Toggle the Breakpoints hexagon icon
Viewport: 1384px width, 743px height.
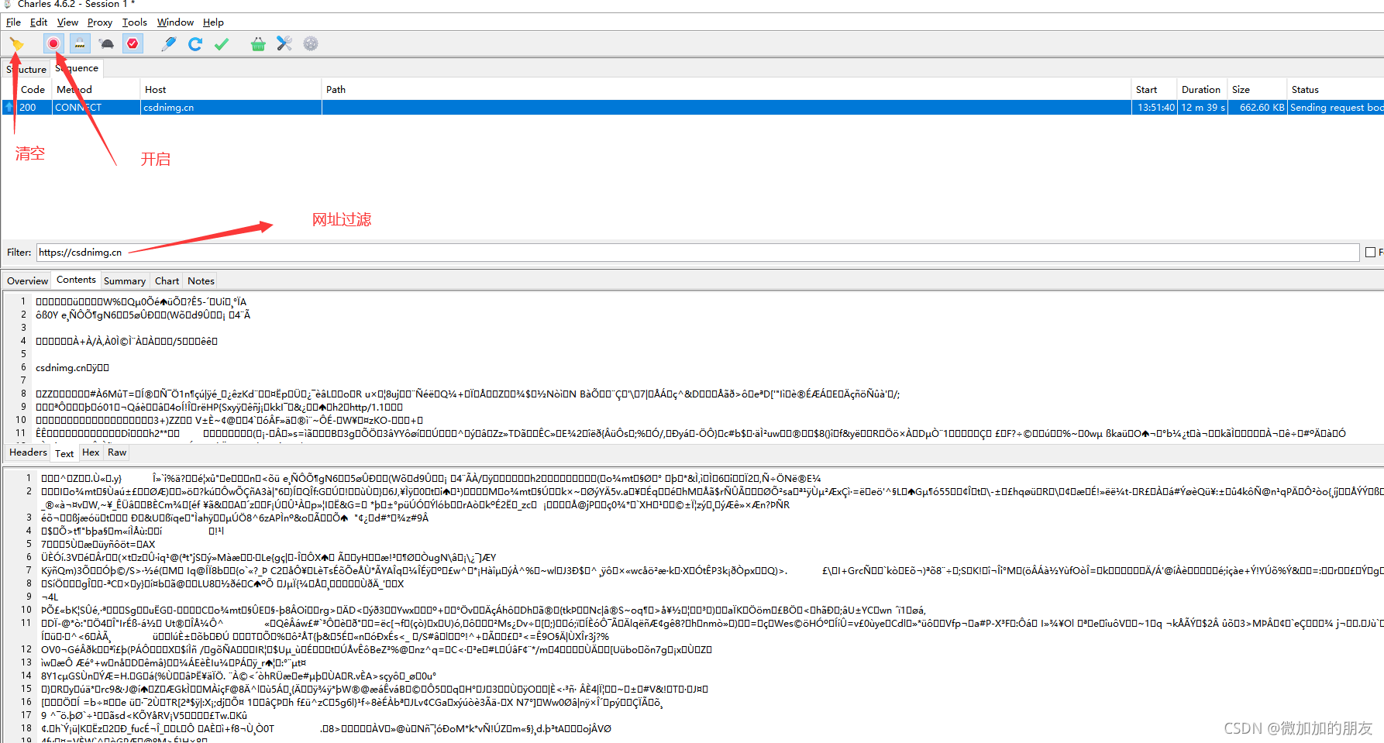pyautogui.click(x=133, y=43)
